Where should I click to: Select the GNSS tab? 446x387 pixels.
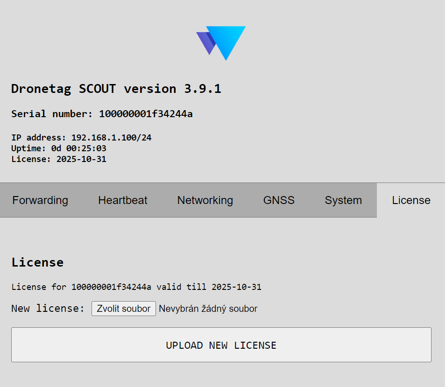[x=279, y=200]
